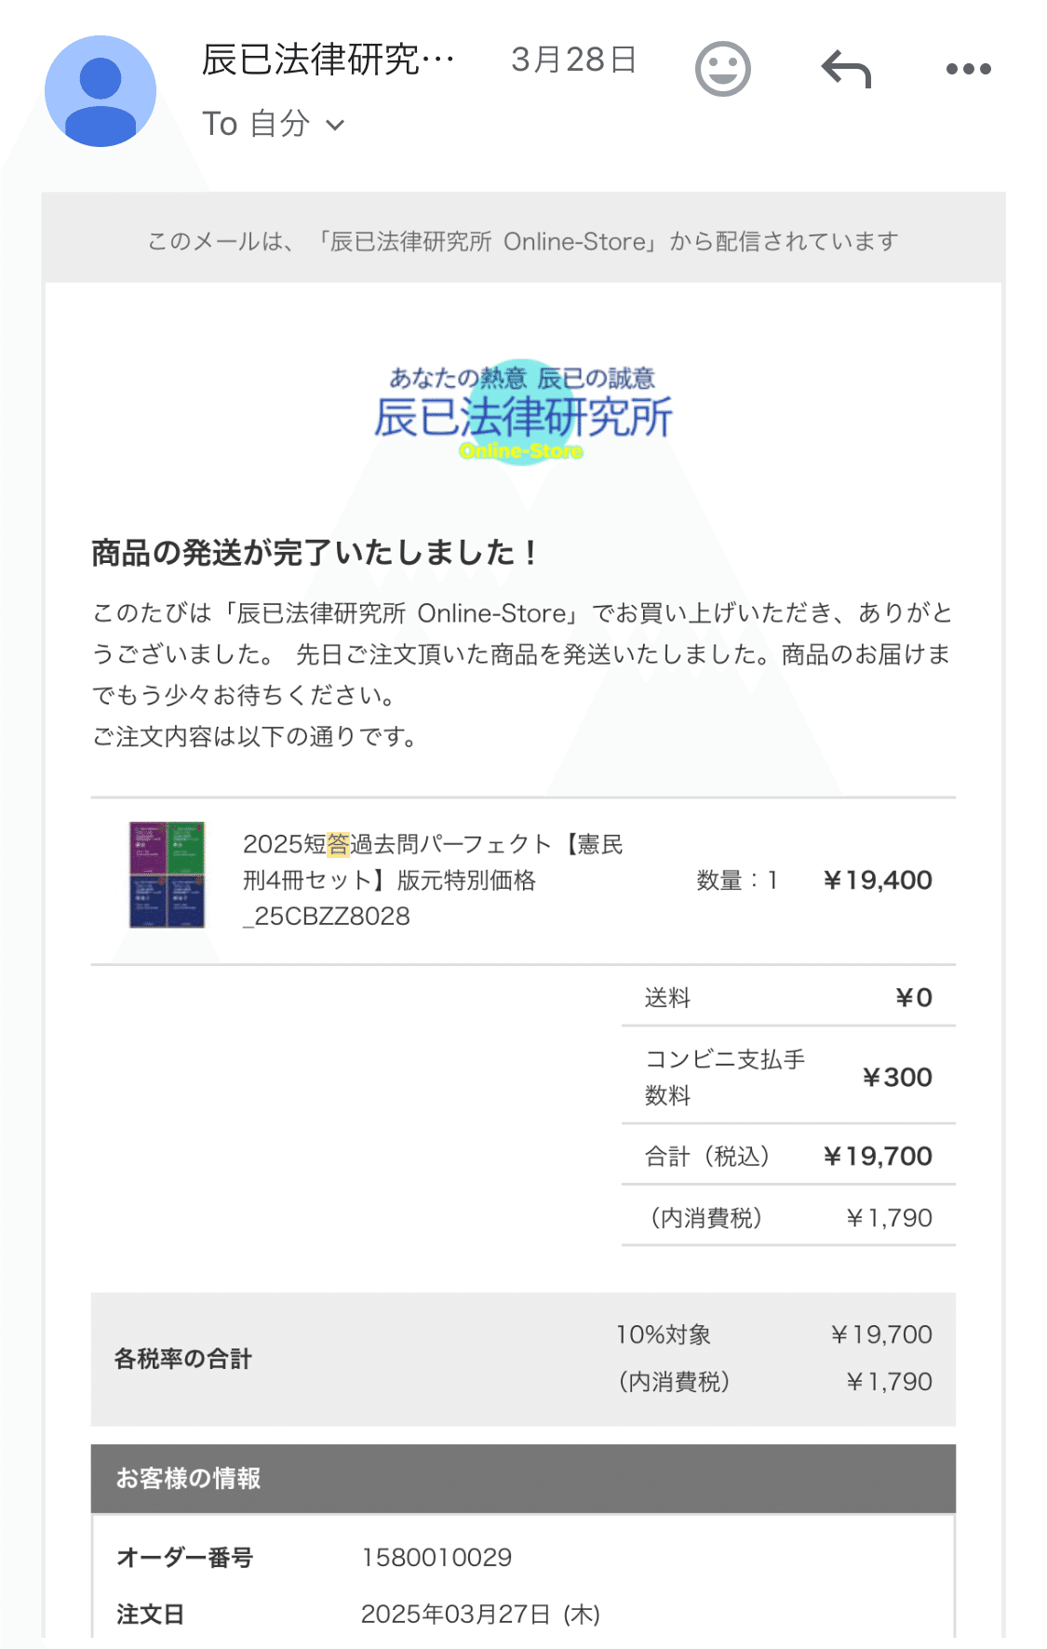Tap the sender's profile avatar
This screenshot has height=1649, width=1047.
(x=101, y=91)
